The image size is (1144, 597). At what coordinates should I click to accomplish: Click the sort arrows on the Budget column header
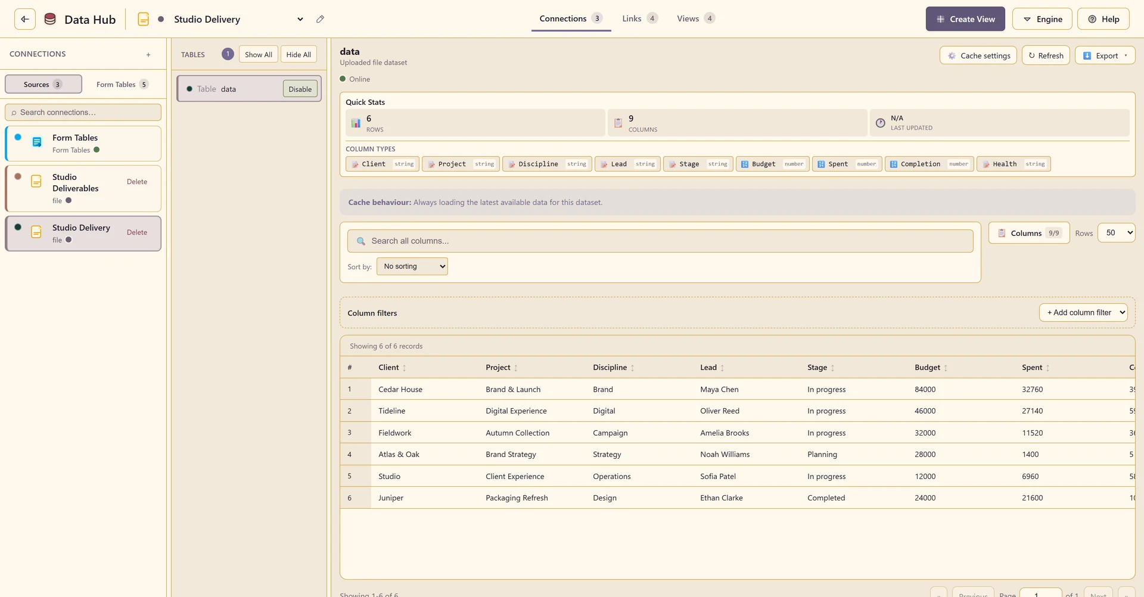tap(946, 368)
